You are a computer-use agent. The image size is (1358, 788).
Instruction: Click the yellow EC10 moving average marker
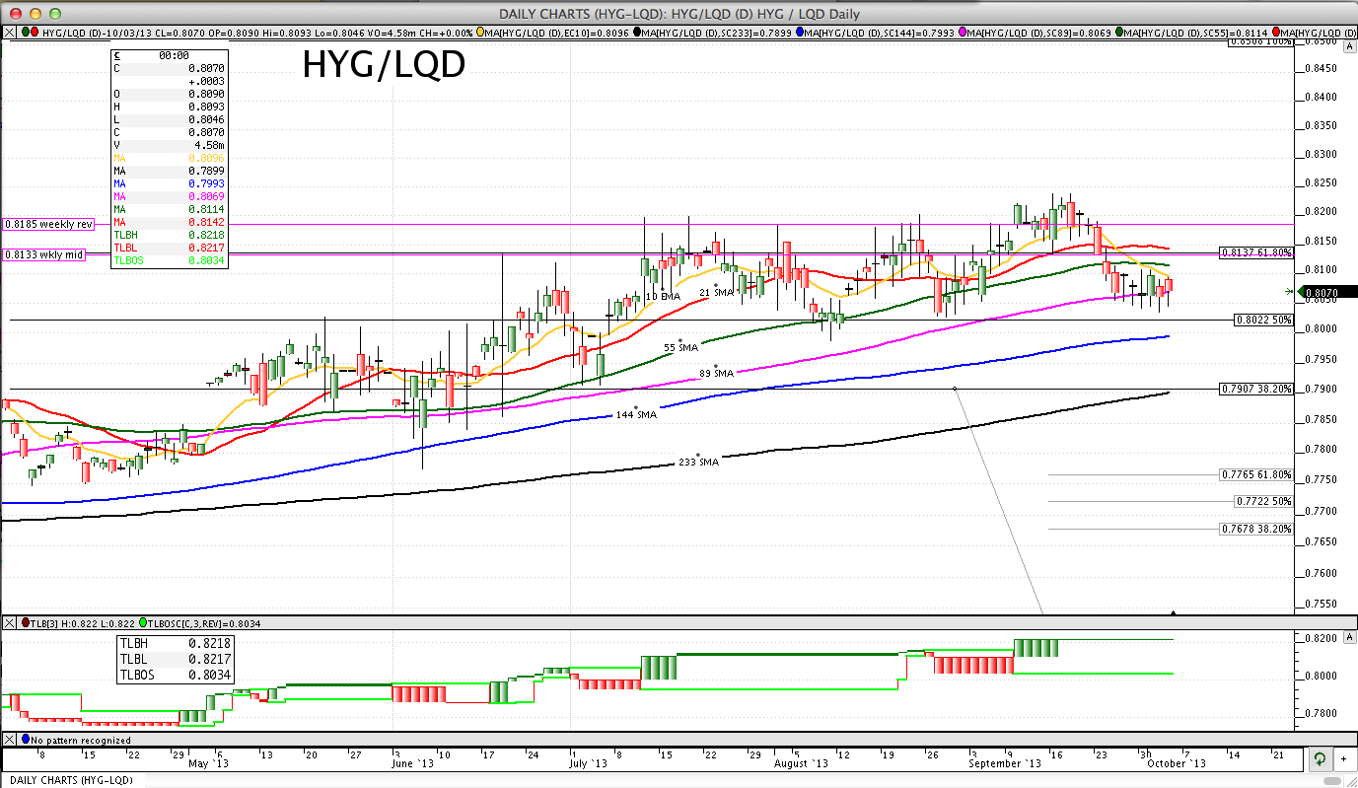pyautogui.click(x=478, y=33)
